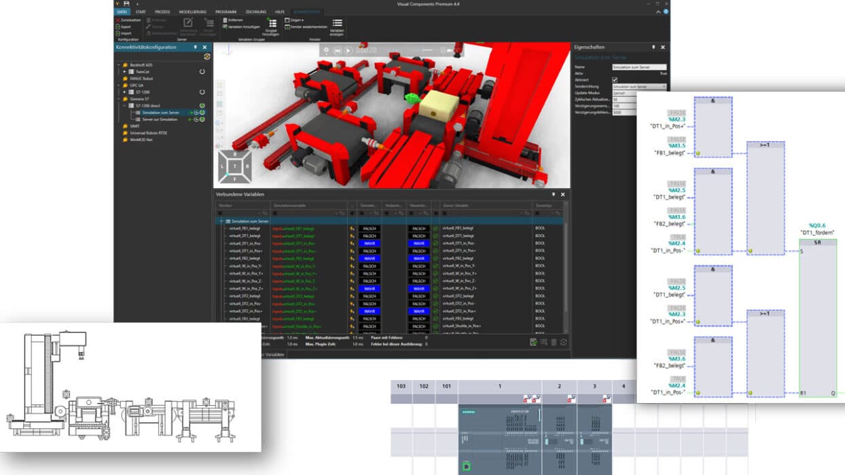Click the Variablen anzeigen ribbon icon

pos(337,24)
